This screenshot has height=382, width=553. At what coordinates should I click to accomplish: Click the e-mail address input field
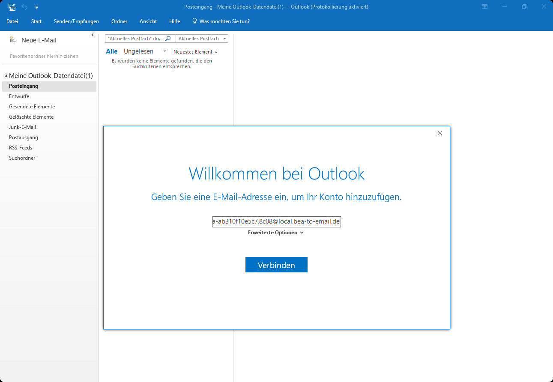277,221
